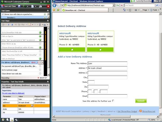The image size is (162, 122).
Task: Click the pencil note icon in Test Steps toolbar
Action: (30, 25)
